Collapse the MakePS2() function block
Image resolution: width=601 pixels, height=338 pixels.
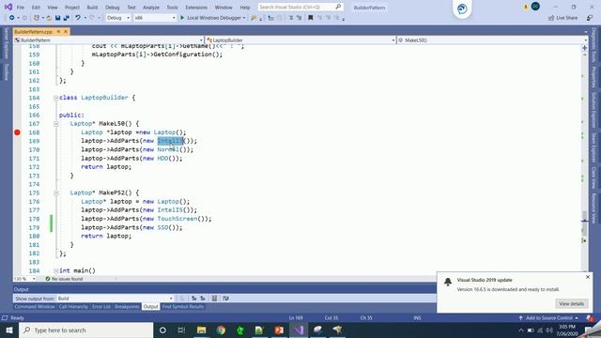click(x=56, y=192)
